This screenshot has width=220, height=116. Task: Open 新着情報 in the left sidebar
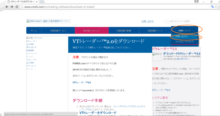click(30, 50)
